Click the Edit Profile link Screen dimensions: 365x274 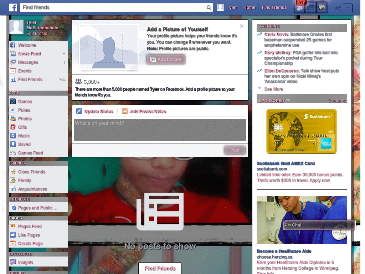click(x=37, y=33)
